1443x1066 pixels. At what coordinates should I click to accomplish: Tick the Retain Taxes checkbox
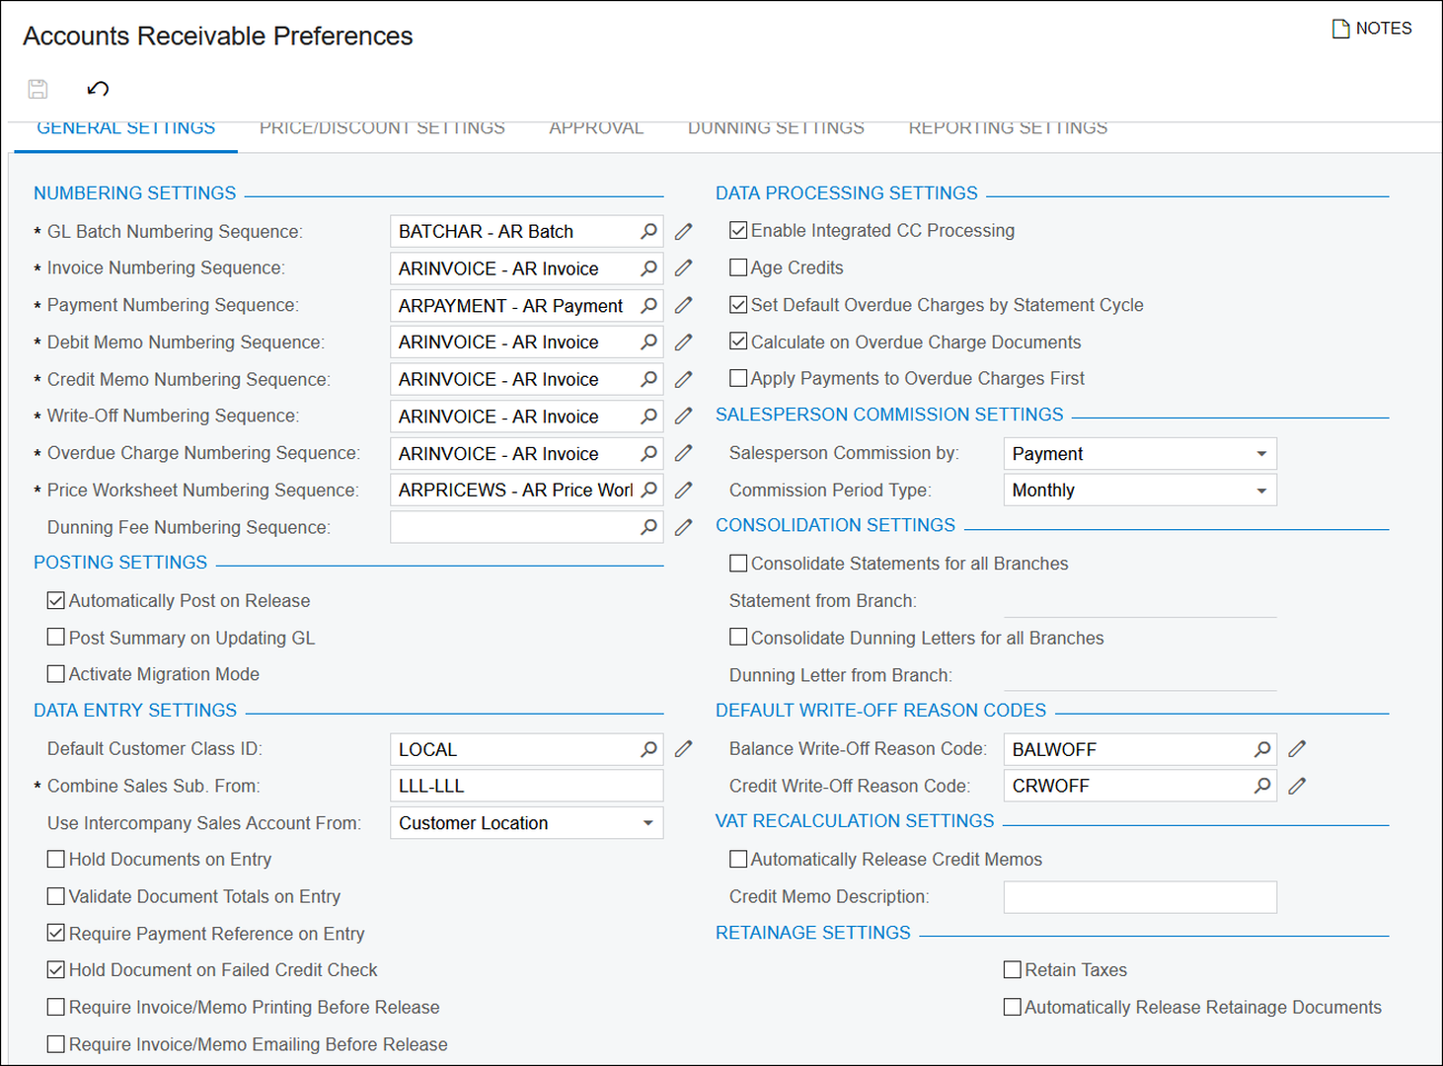[1012, 970]
